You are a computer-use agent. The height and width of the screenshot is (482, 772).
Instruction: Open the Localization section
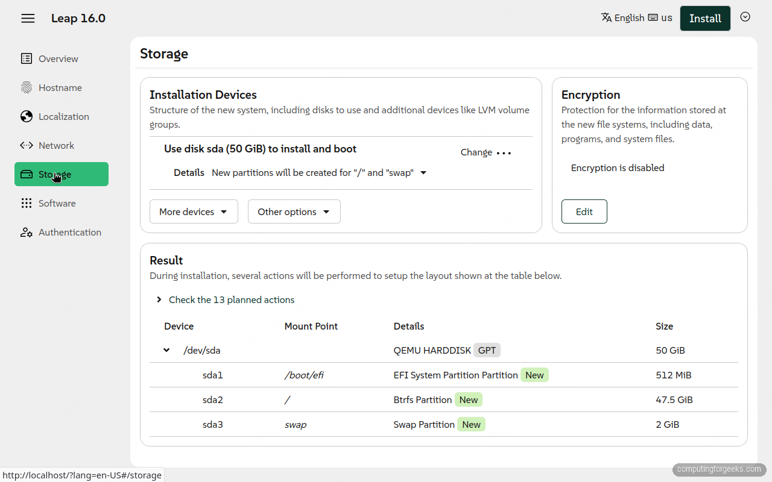tap(62, 116)
